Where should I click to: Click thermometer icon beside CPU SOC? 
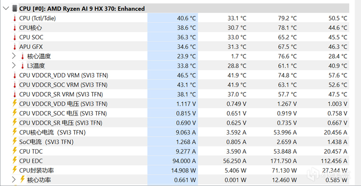click(15, 37)
